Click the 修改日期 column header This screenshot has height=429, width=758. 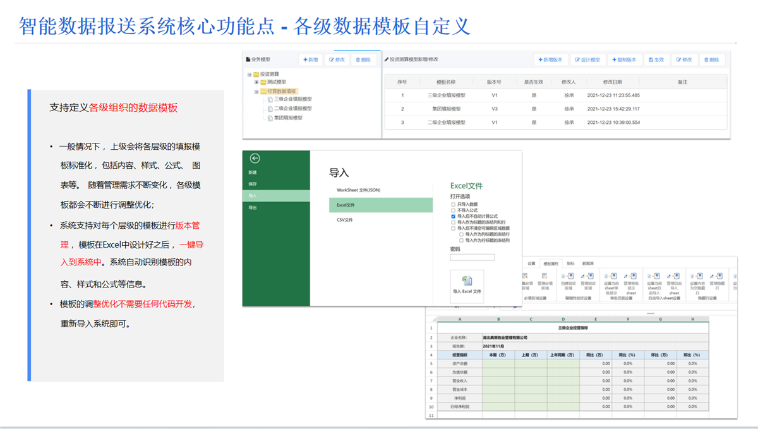tap(612, 82)
